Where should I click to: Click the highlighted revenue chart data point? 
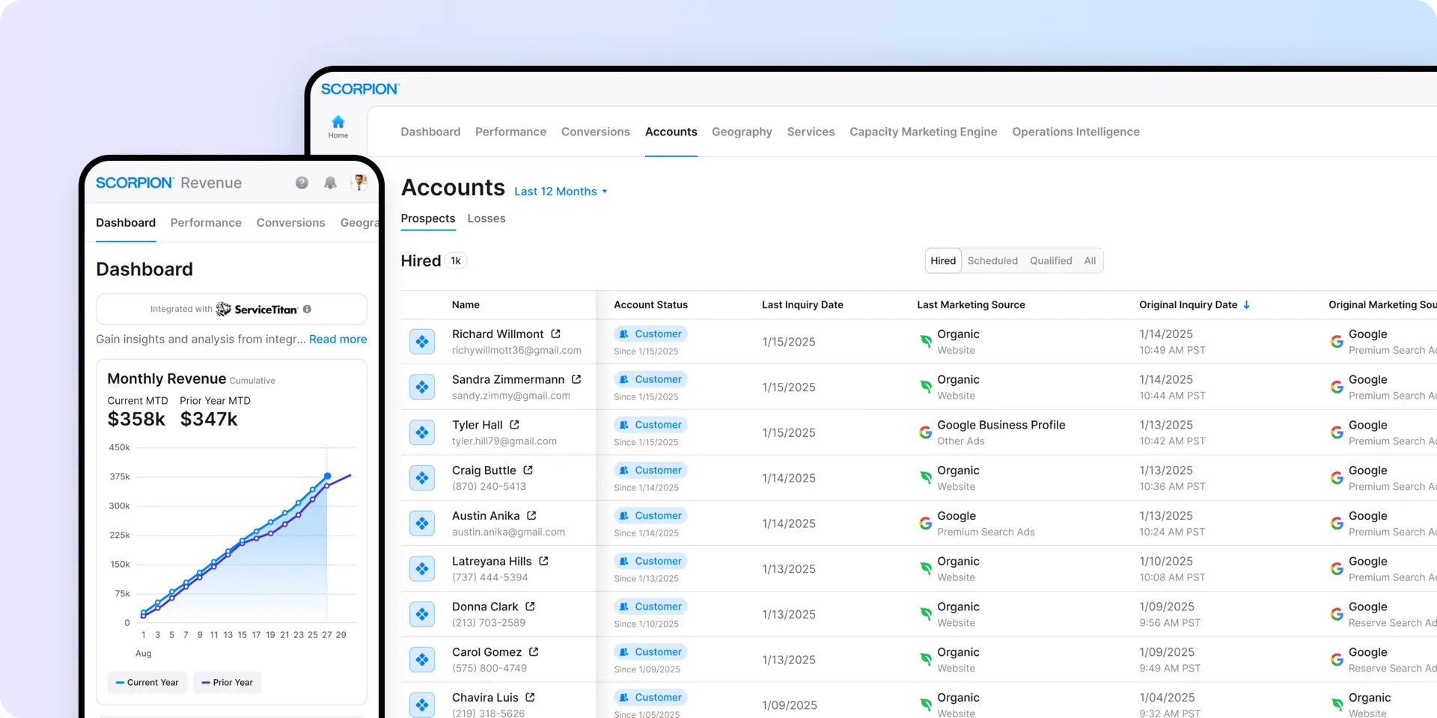pos(327,476)
